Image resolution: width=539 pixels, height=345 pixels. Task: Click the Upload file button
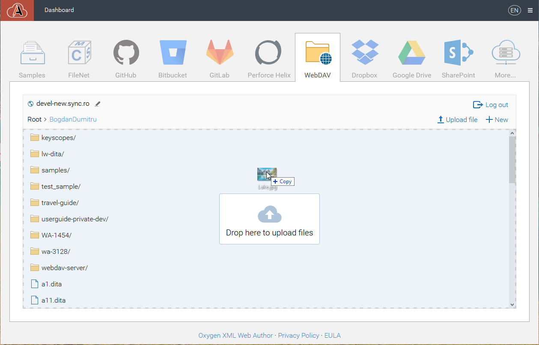click(457, 120)
